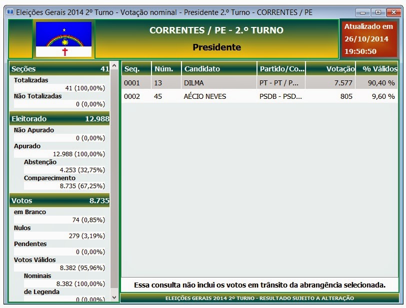
Task: Click the app icon in the title bar
Action: coord(10,12)
